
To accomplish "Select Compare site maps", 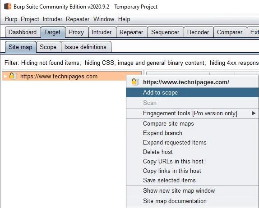I will pos(192,124).
